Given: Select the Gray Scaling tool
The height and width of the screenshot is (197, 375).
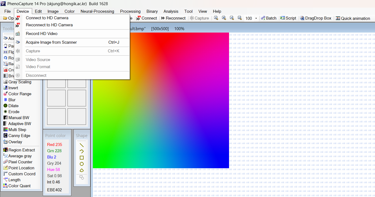Looking at the screenshot, I should [17, 82].
